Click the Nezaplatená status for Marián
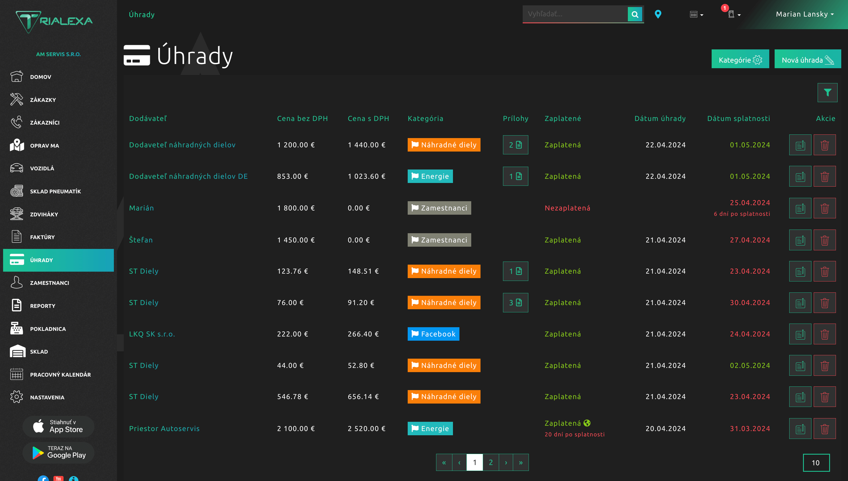The height and width of the screenshot is (481, 848). point(567,208)
